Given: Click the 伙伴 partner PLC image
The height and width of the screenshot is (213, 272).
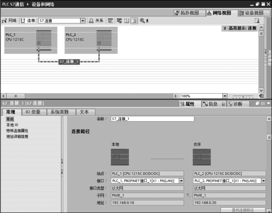Looking at the screenshot, I should coord(202,157).
